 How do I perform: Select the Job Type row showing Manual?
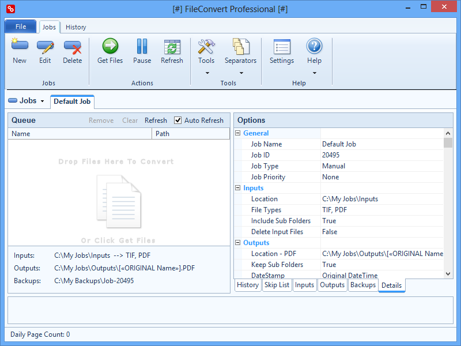pos(339,166)
